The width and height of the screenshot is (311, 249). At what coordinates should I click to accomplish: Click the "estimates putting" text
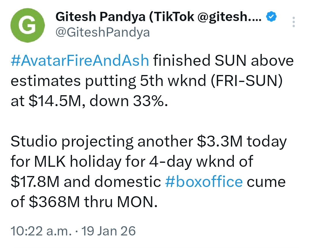(73, 81)
